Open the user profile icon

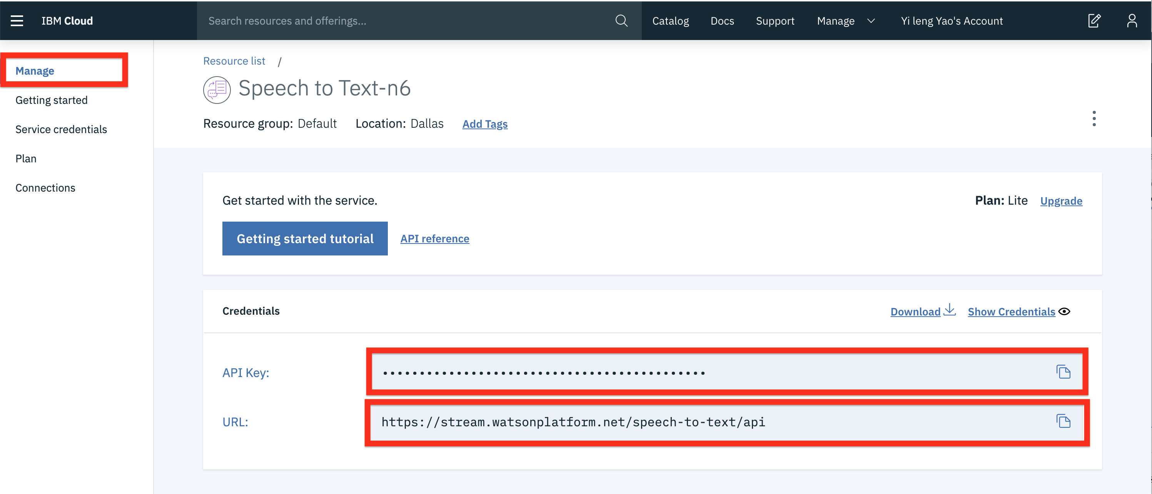pyautogui.click(x=1132, y=20)
